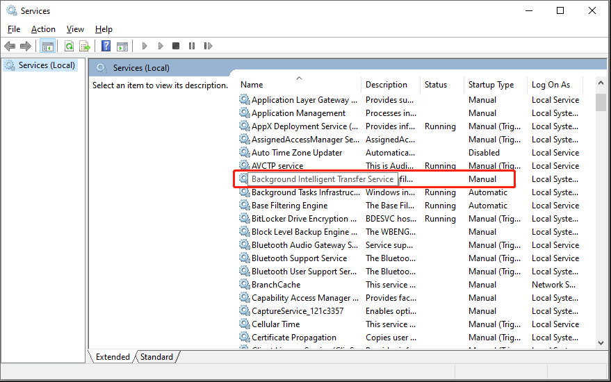This screenshot has height=382, width=611.
Task: Click the scrollbar down arrow
Action: 601,343
